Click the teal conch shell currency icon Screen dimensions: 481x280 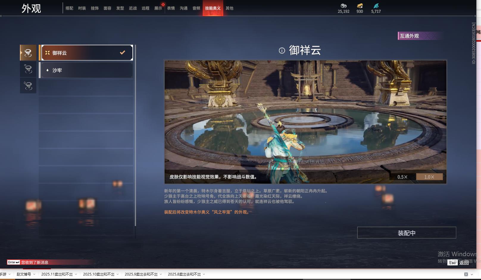pyautogui.click(x=376, y=6)
